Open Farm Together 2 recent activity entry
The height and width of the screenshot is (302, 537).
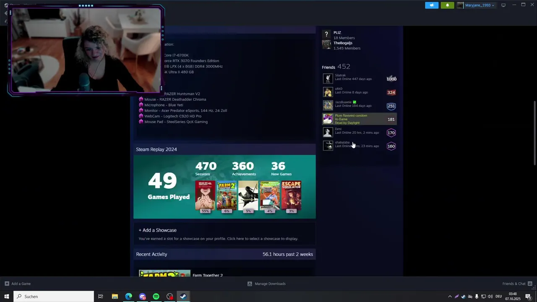[x=208, y=275]
